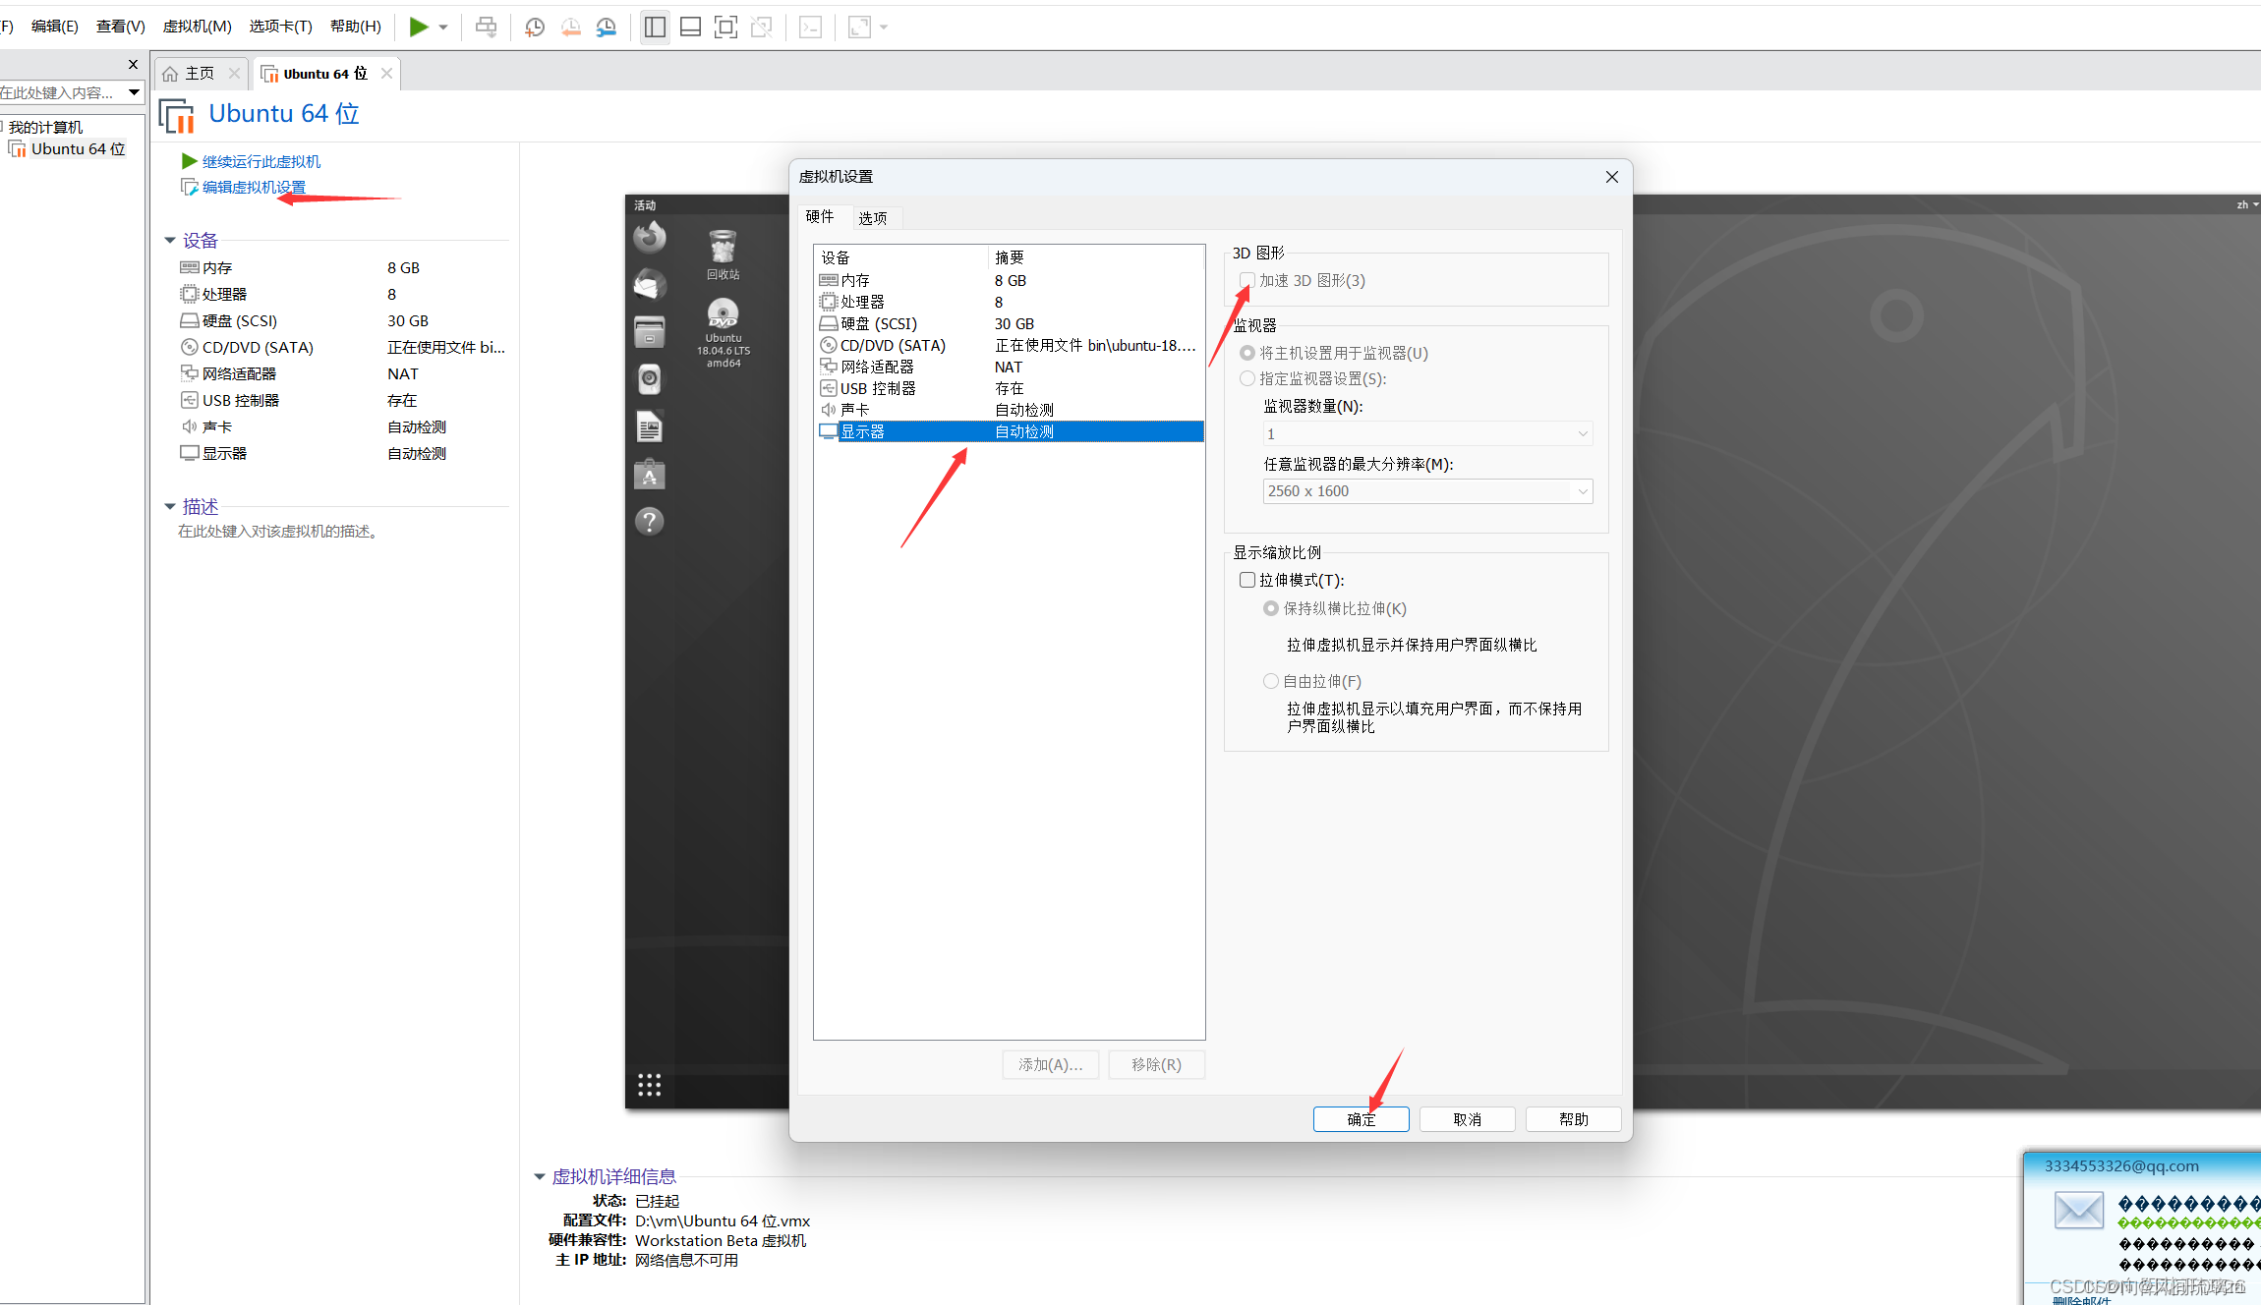Switch to 选项 tab in settings dialog
Viewport: 2261px width, 1305px height.
pos(872,217)
